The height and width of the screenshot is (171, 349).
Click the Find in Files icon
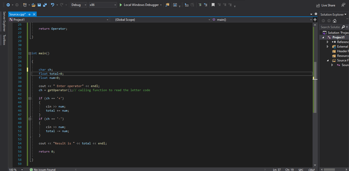tap(167, 5)
